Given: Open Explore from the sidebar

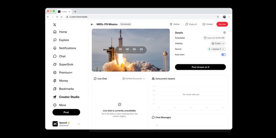Looking at the screenshot, I should point(61,40).
